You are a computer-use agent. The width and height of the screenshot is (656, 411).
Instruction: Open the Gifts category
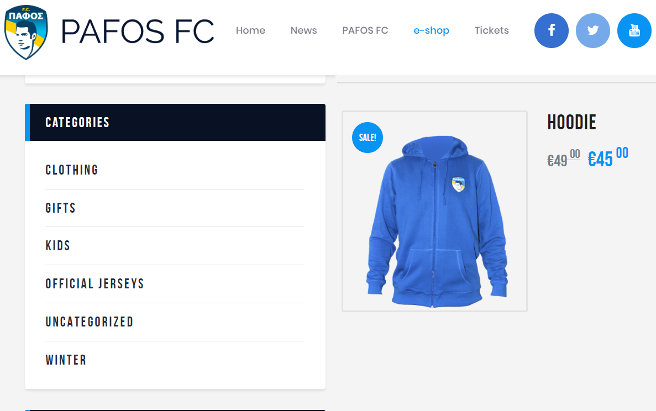click(61, 208)
